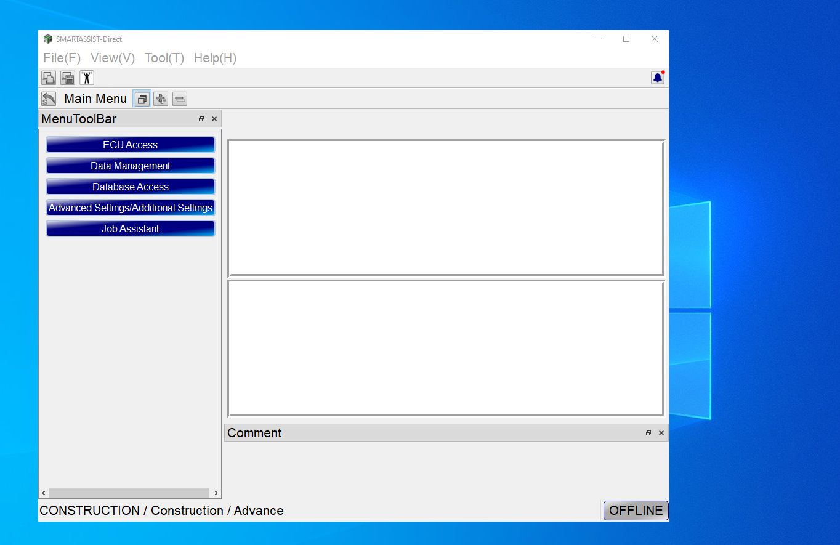This screenshot has height=545, width=840.
Task: Open Advanced Settings/Additional Settings
Action: point(130,208)
